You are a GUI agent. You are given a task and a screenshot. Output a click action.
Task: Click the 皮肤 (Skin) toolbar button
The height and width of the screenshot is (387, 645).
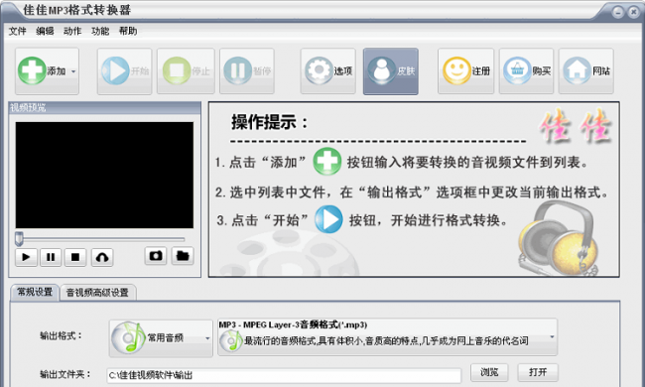[391, 71]
